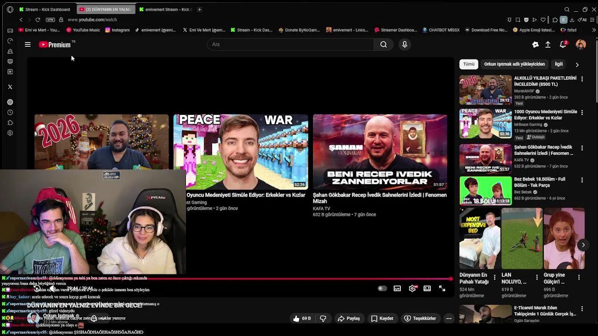Click the YouTube upload arrow icon

(548, 44)
